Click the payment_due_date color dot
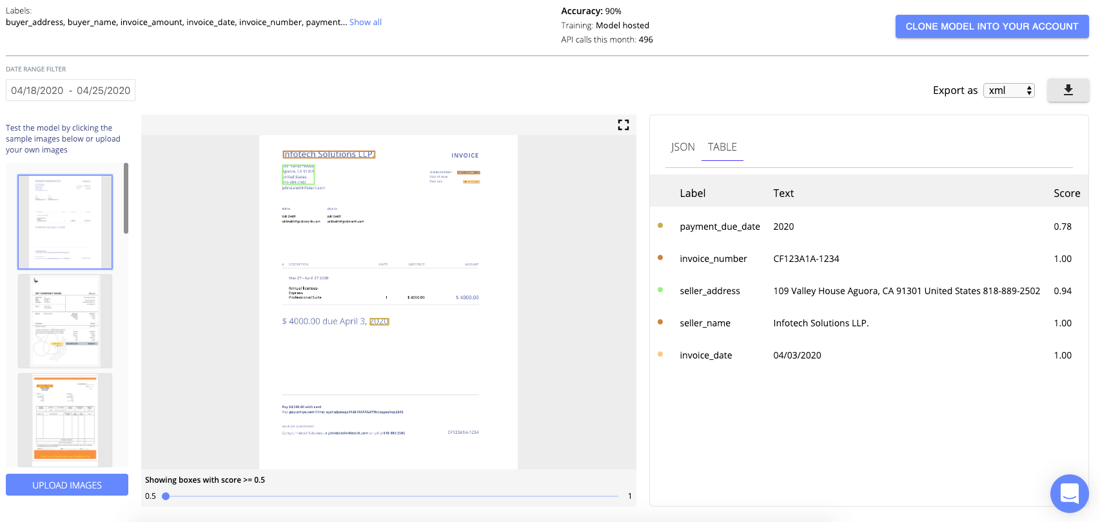Viewport: 1100px width, 522px height. click(660, 225)
